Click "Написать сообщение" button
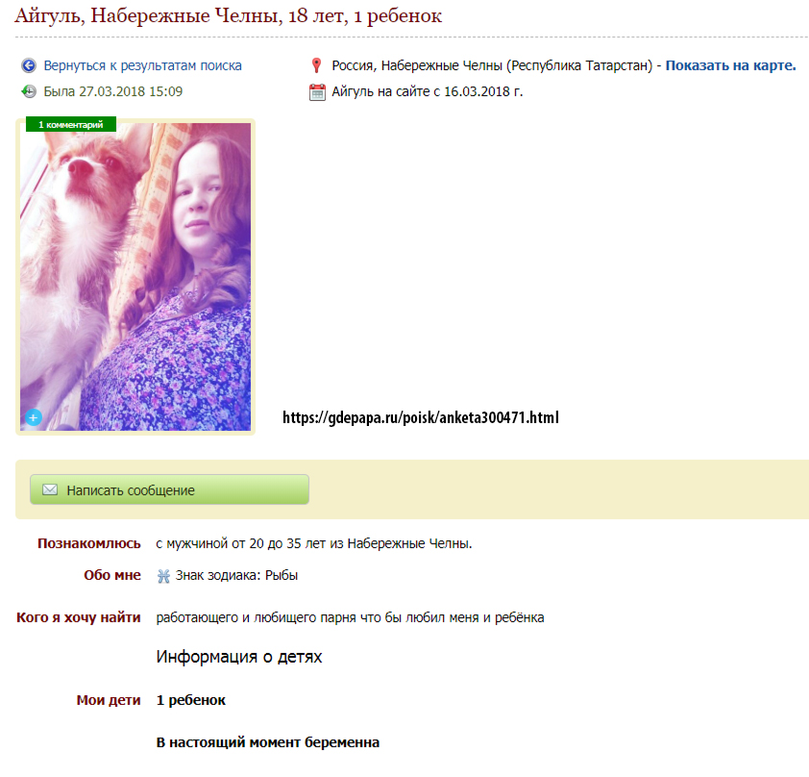Screen dimensions: 809x777 click(169, 489)
